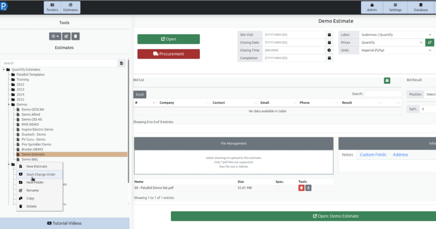Click the edit pencil icon under Tools
The height and width of the screenshot is (229, 436).
pyautogui.click(x=66, y=36)
